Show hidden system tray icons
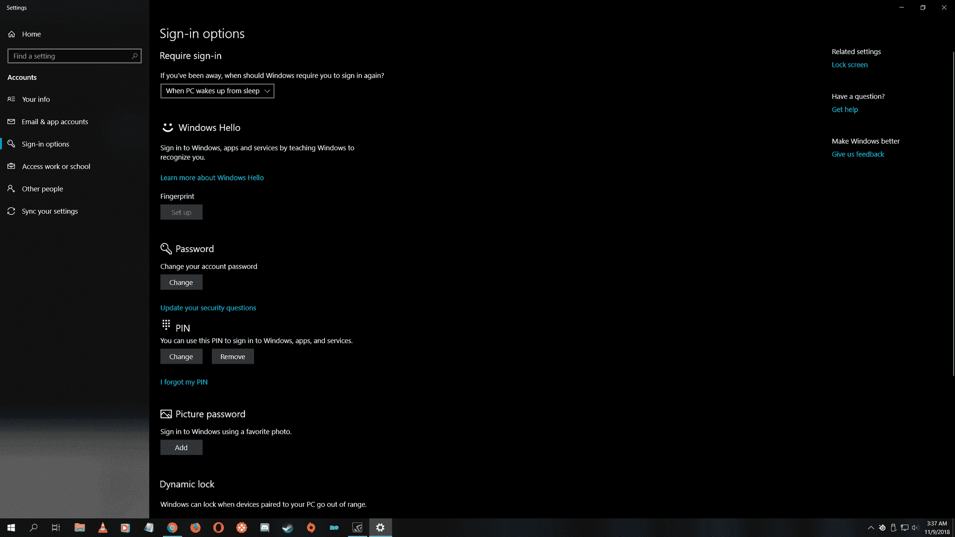The width and height of the screenshot is (955, 537). [870, 527]
